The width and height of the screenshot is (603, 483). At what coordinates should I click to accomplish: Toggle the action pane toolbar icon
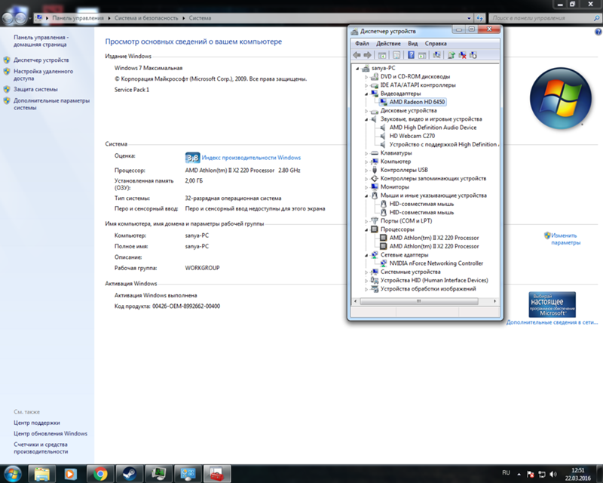(x=422, y=55)
